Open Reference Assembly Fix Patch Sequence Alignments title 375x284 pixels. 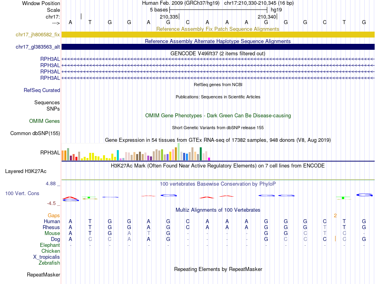coord(217,29)
